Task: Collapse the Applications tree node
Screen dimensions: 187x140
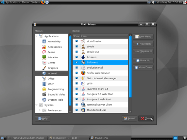Action: pyautogui.click(x=37, y=36)
